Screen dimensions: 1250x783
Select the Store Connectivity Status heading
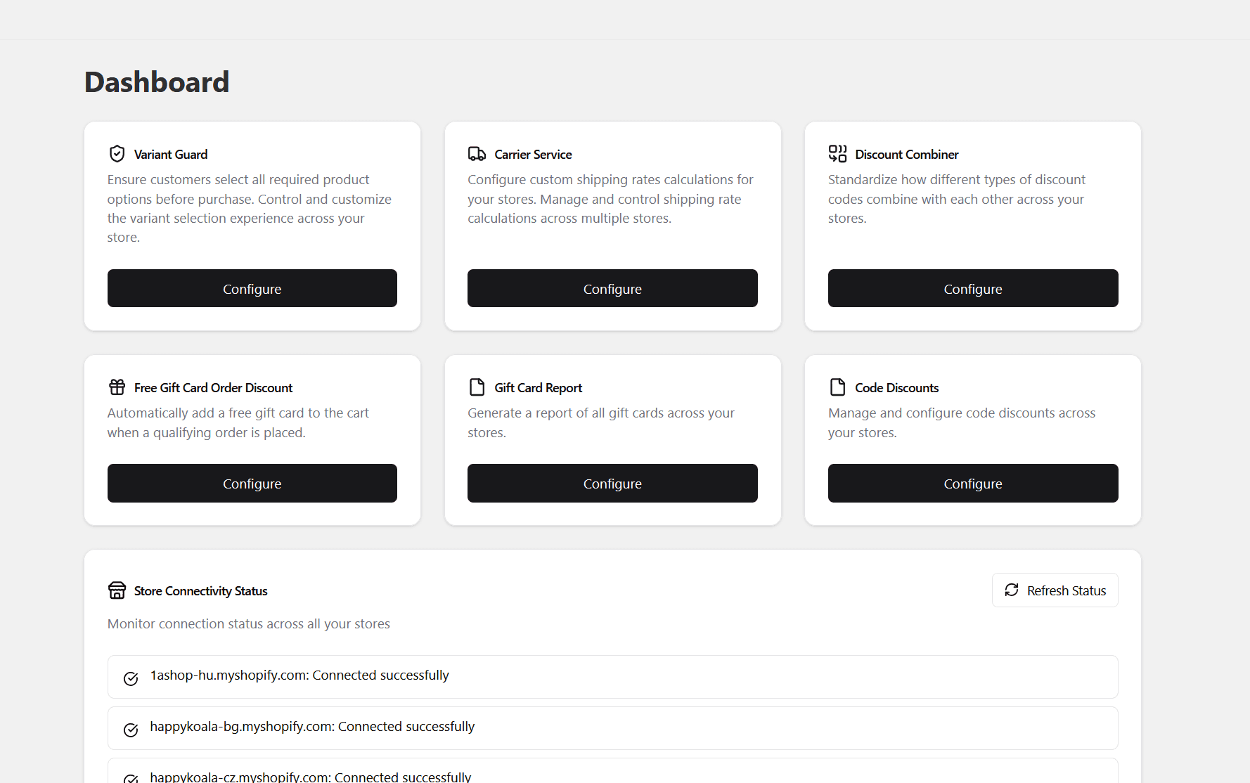click(201, 591)
